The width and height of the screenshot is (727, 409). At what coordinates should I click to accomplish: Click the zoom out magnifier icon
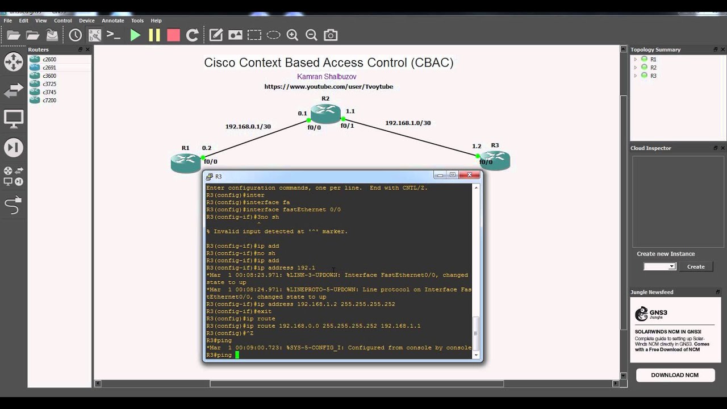(311, 35)
